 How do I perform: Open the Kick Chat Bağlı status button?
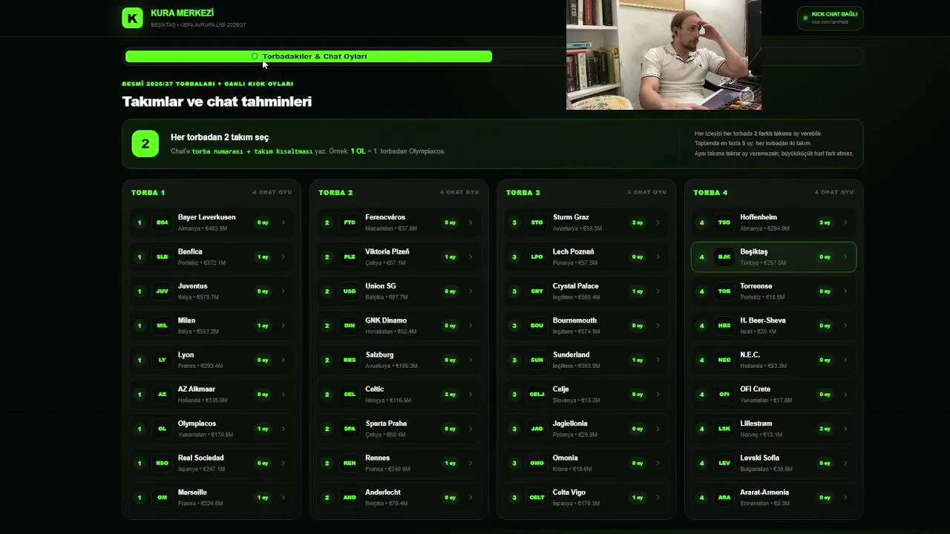(830, 18)
